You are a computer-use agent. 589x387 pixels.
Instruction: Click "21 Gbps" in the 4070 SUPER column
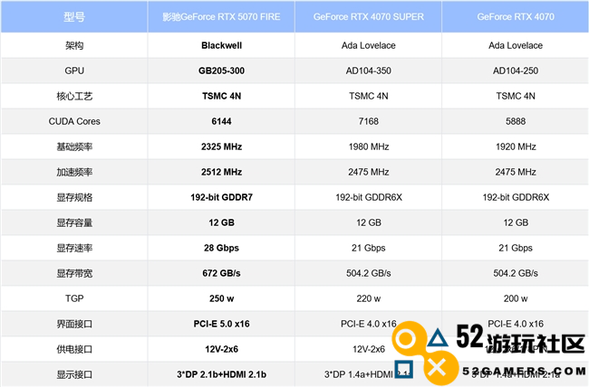pos(368,248)
